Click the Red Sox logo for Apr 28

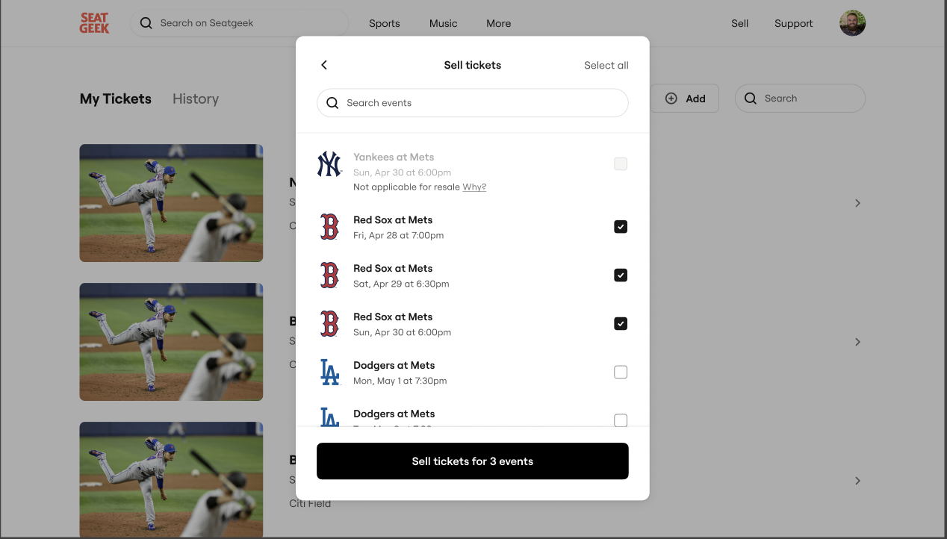point(329,227)
